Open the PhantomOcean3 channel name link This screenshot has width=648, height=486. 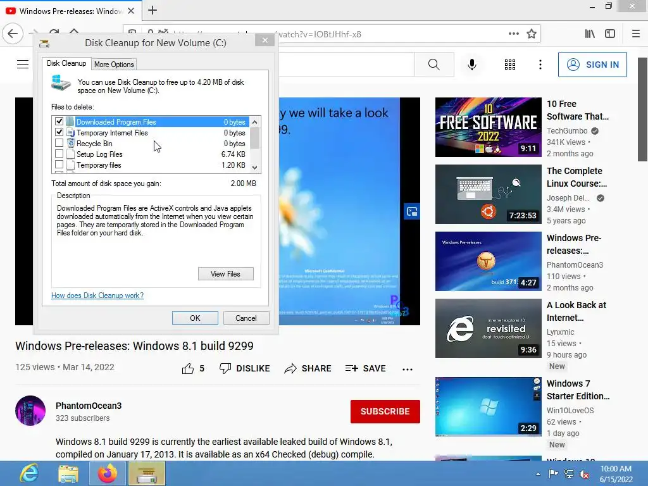tap(89, 406)
